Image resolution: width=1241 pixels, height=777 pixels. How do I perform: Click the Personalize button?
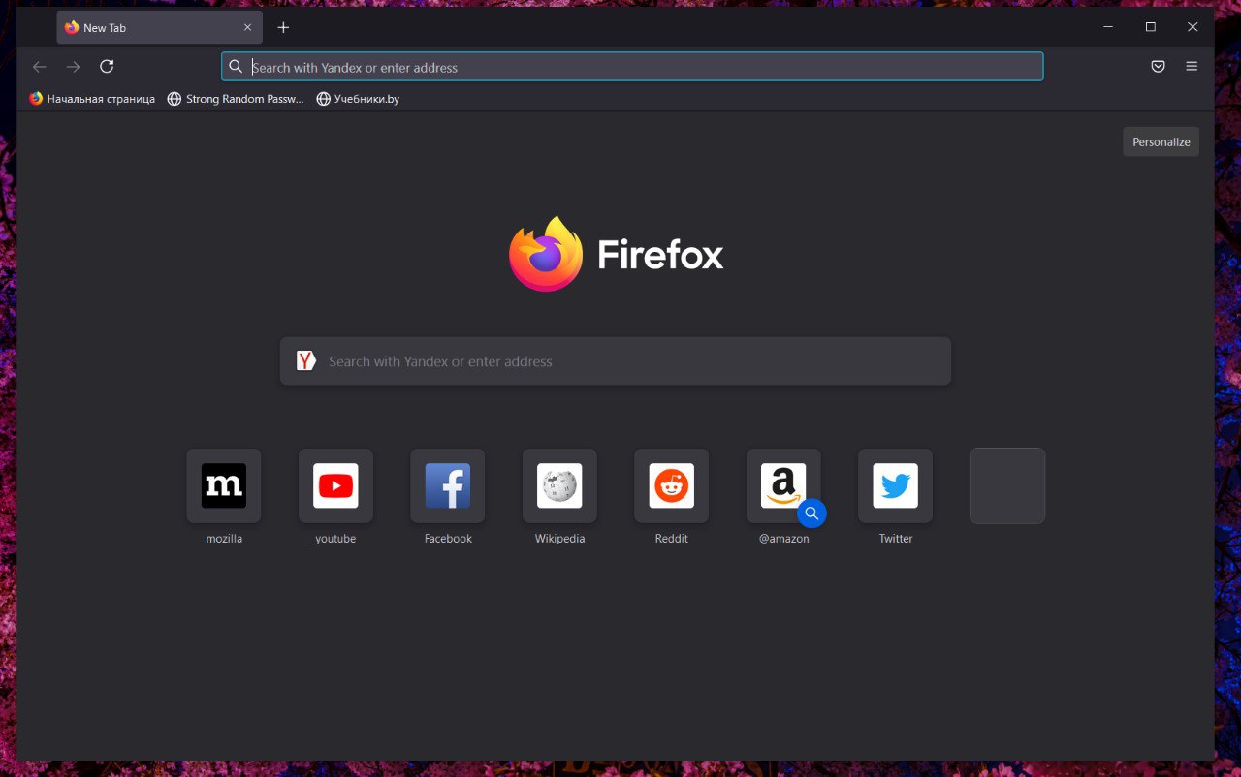1161,141
